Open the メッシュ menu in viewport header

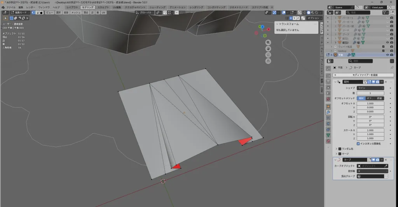(x=75, y=12)
